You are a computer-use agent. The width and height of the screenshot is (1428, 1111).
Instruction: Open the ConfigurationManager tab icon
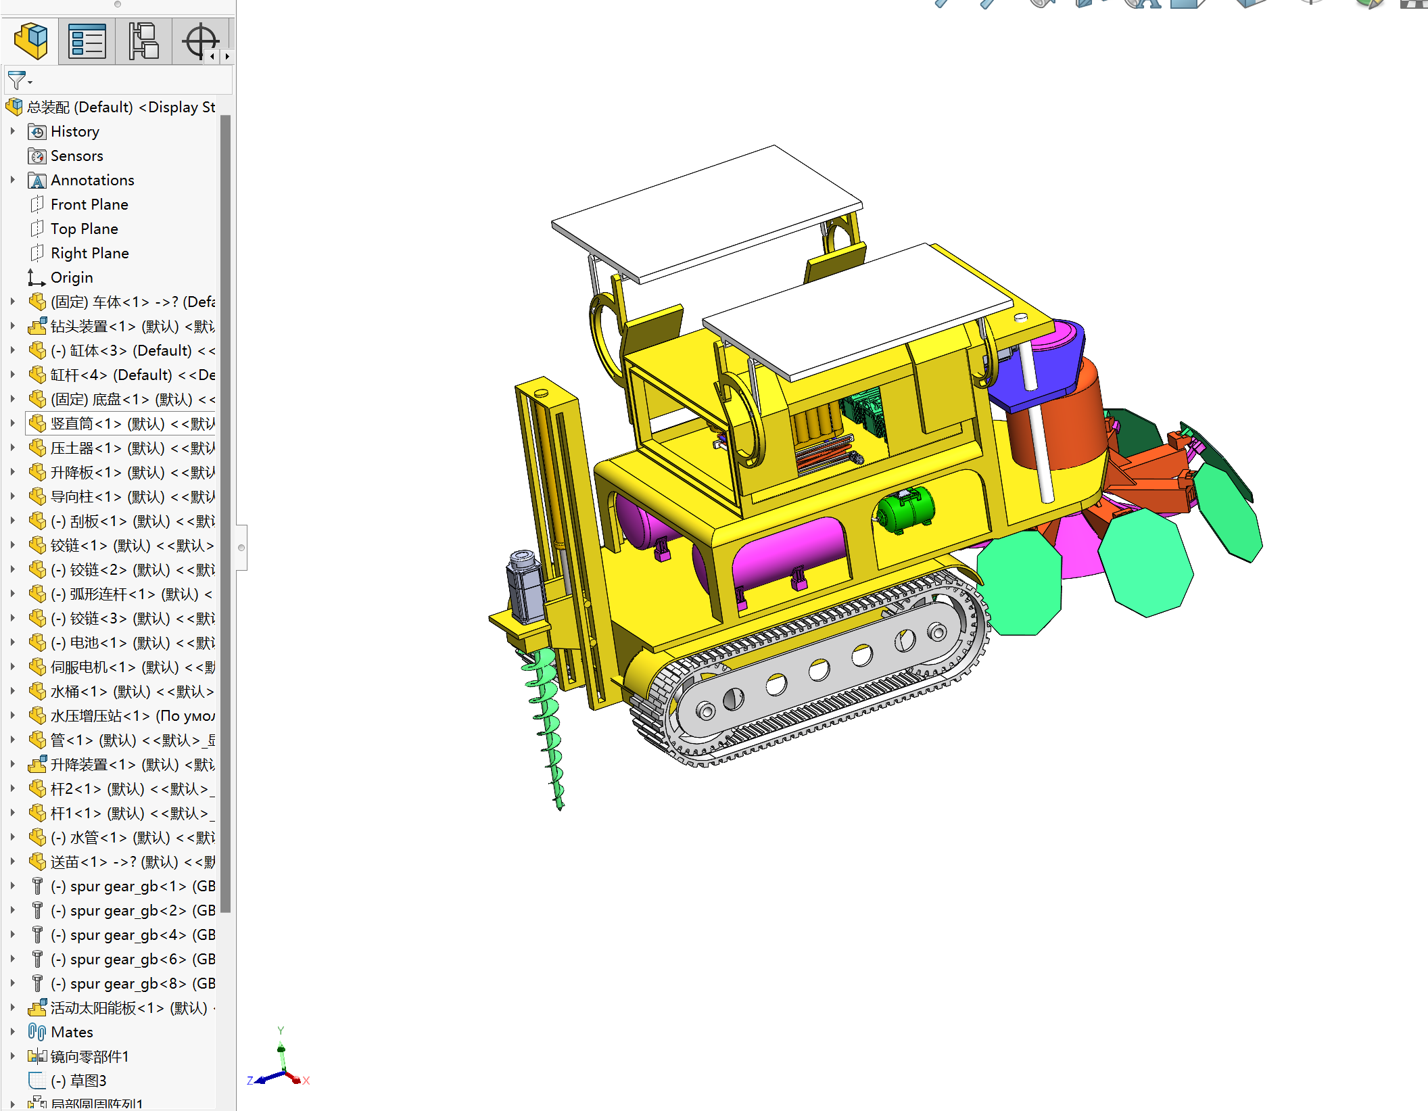pos(143,41)
